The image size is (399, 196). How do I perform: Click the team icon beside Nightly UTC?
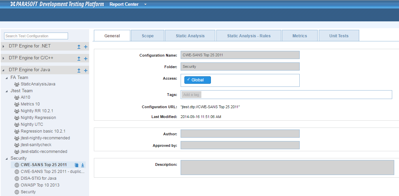pos(17,125)
